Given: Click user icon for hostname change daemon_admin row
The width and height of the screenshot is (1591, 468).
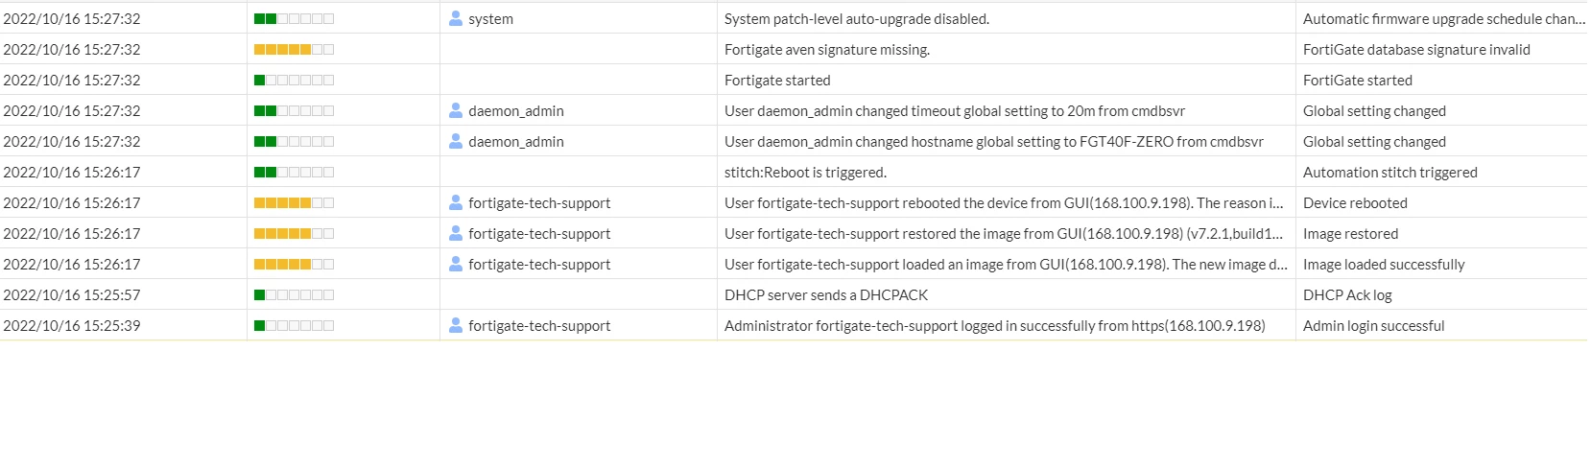Looking at the screenshot, I should (456, 141).
